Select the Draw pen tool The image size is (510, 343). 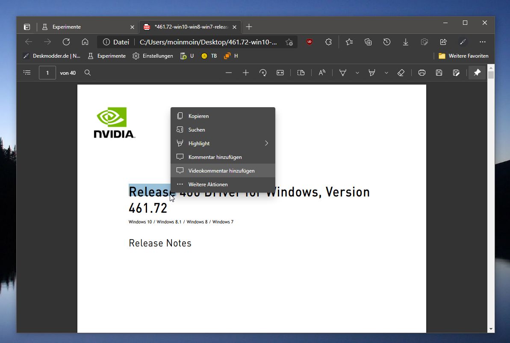[x=343, y=73]
